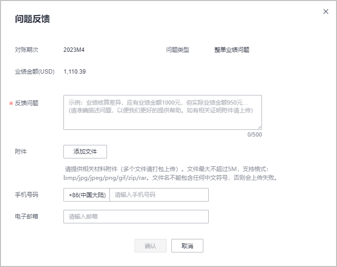Click the 反馈问题 required label
Screen dimensions: 337x267
pos(27,103)
